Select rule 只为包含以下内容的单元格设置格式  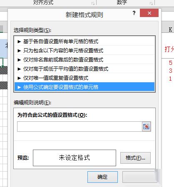point(85,51)
